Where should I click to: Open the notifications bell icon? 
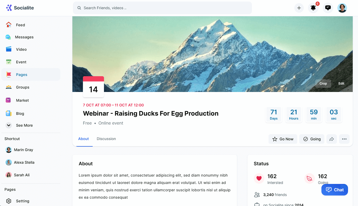click(x=313, y=8)
